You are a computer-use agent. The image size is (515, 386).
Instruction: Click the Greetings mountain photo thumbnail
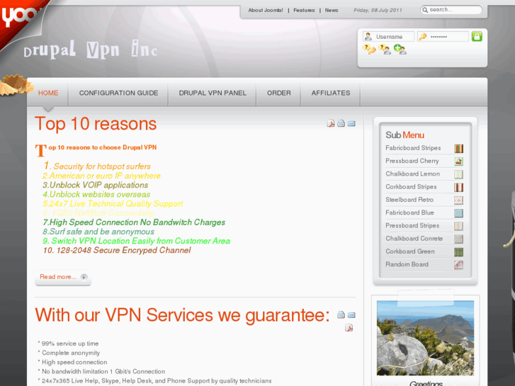tap(425, 338)
